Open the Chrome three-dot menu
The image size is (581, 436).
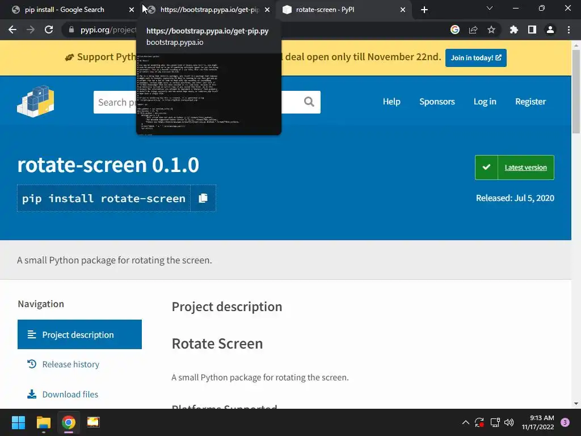569,30
